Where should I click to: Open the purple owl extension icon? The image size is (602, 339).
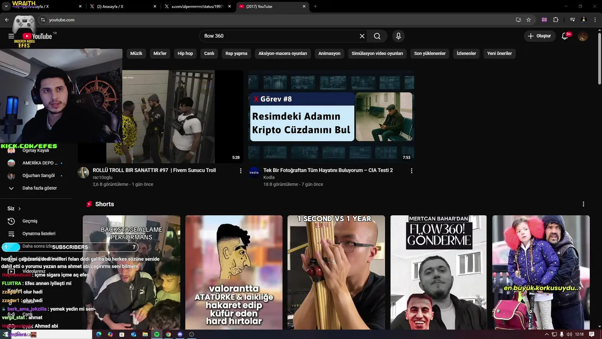545,20
